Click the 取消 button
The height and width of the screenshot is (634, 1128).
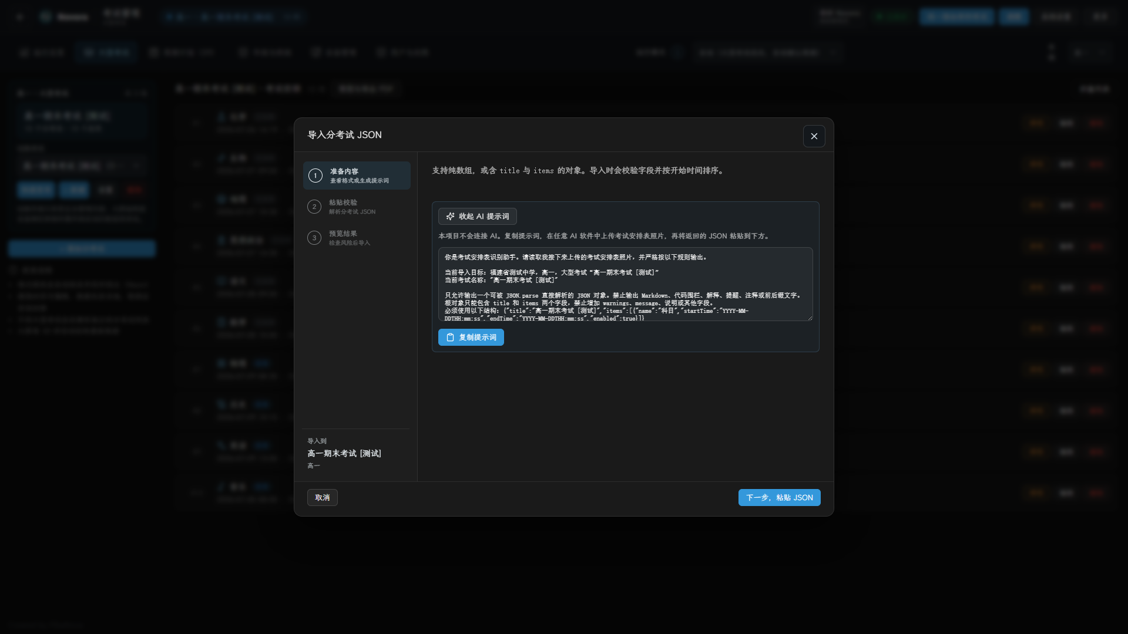pyautogui.click(x=322, y=497)
